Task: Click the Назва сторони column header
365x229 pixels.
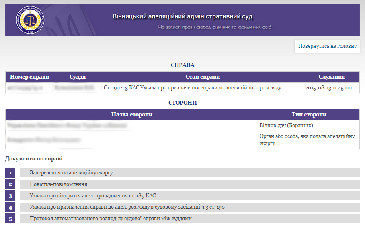Action: tap(131, 115)
